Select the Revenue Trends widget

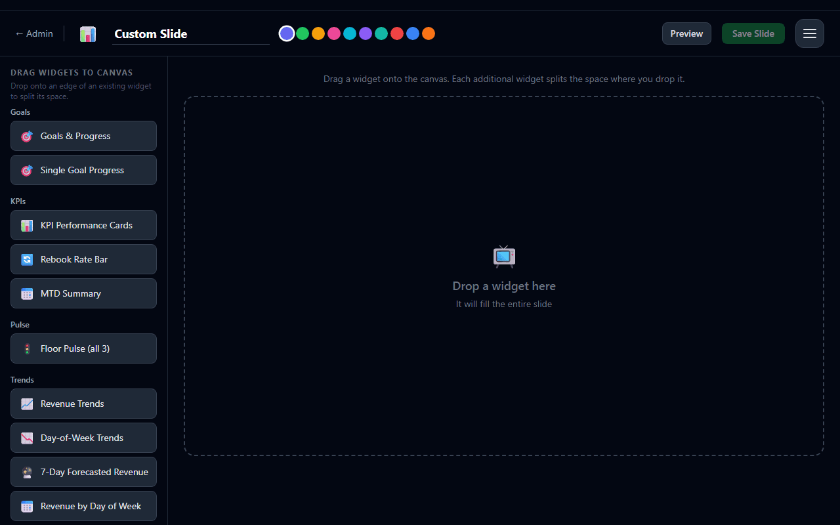click(83, 404)
